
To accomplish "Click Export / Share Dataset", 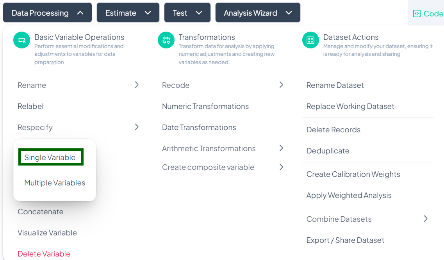I will [345, 240].
